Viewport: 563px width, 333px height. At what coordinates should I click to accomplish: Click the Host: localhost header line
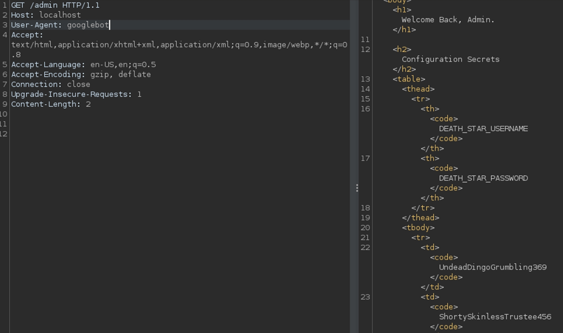(46, 15)
